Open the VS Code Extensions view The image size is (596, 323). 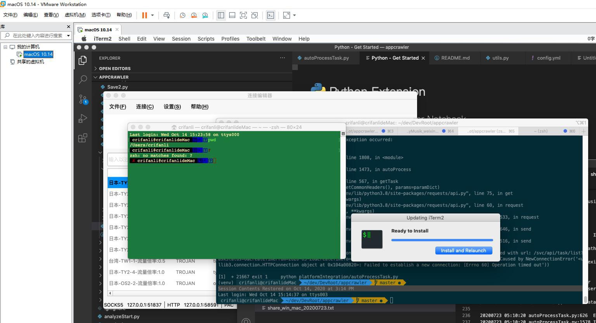pos(83,138)
